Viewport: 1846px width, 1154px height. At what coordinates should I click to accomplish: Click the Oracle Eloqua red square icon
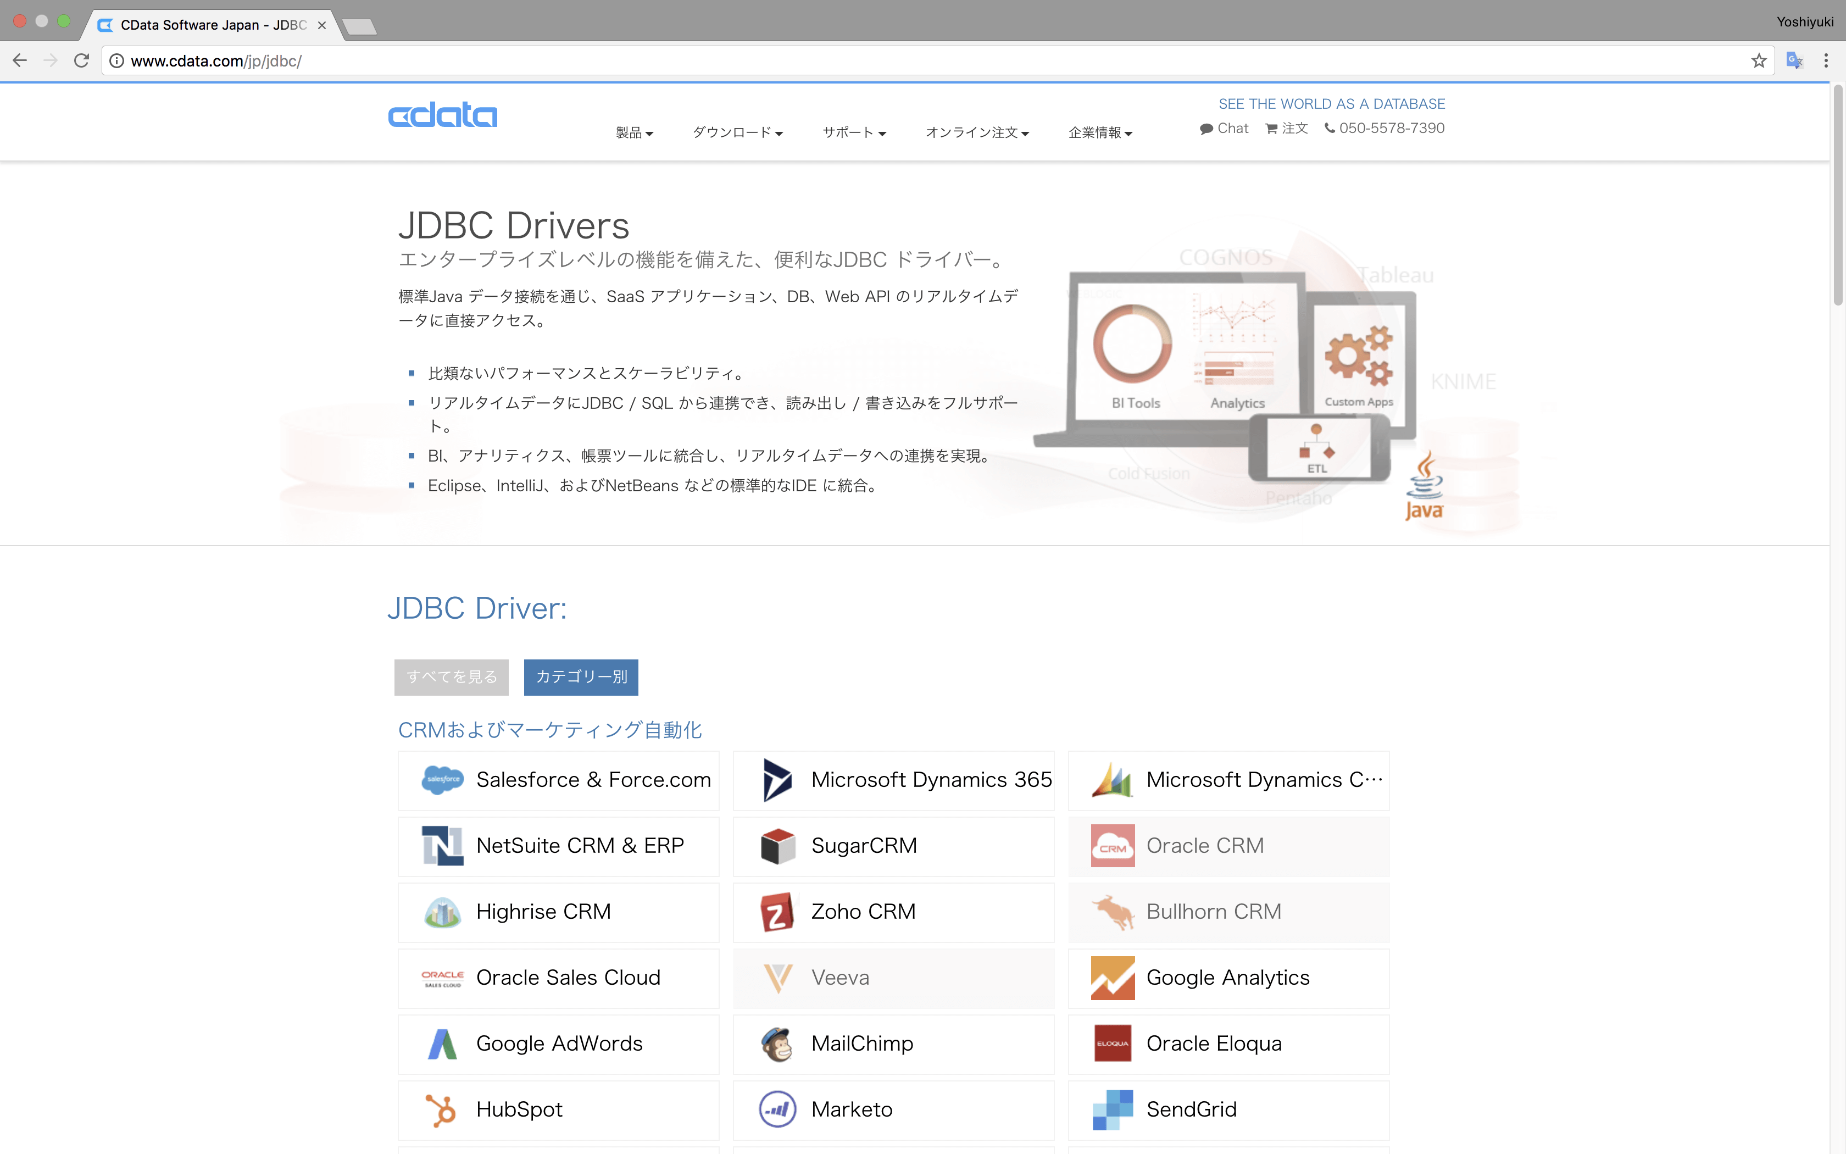pyautogui.click(x=1112, y=1044)
